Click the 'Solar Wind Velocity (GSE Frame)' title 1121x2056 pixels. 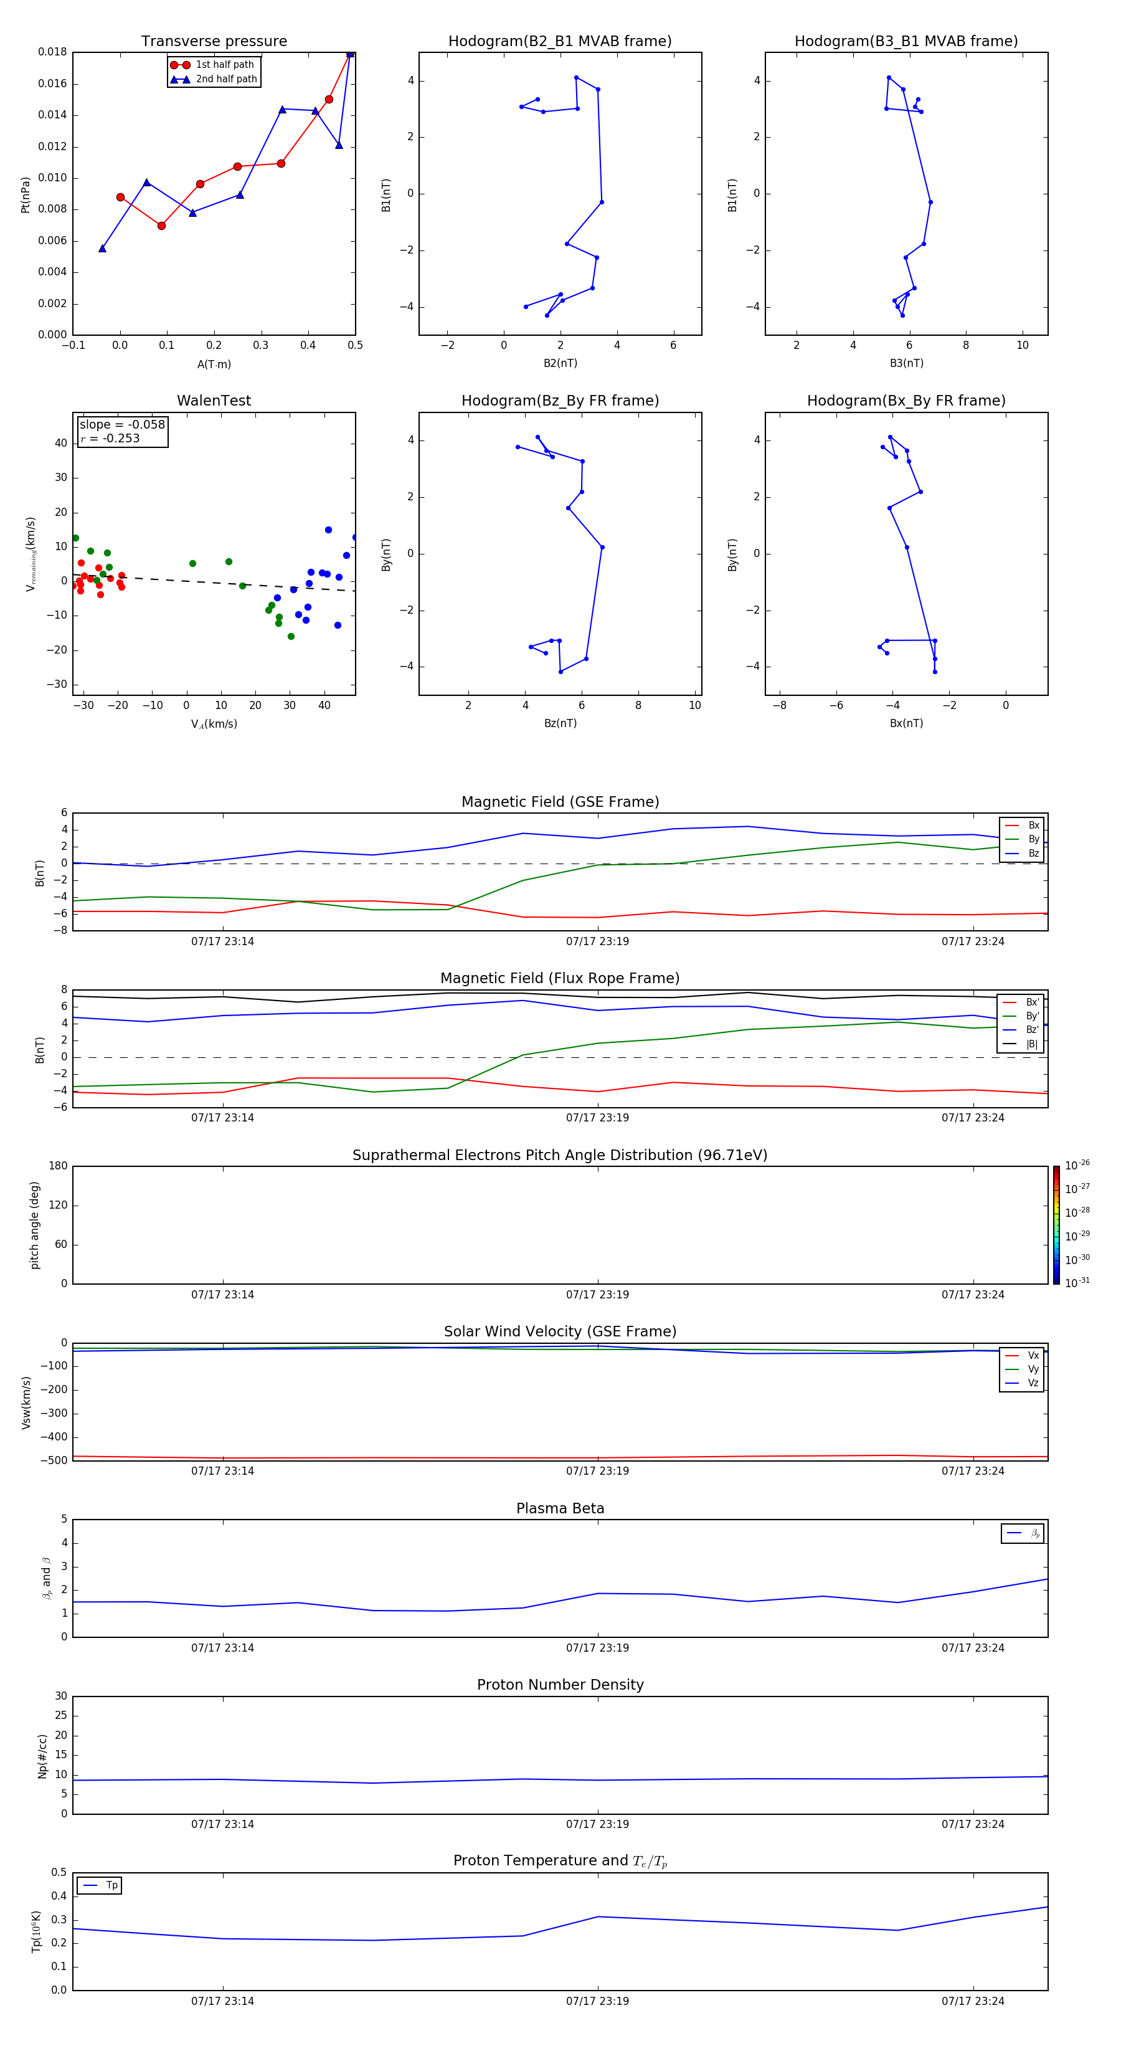(560, 1331)
